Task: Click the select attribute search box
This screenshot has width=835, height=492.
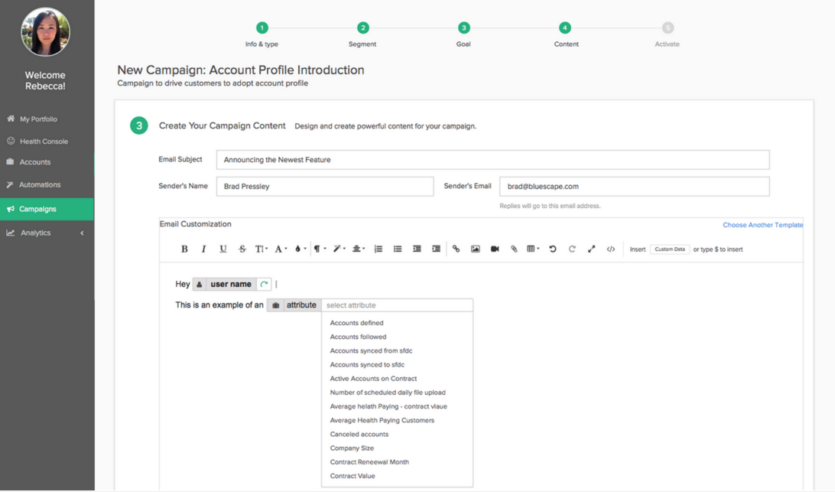Action: tap(397, 305)
